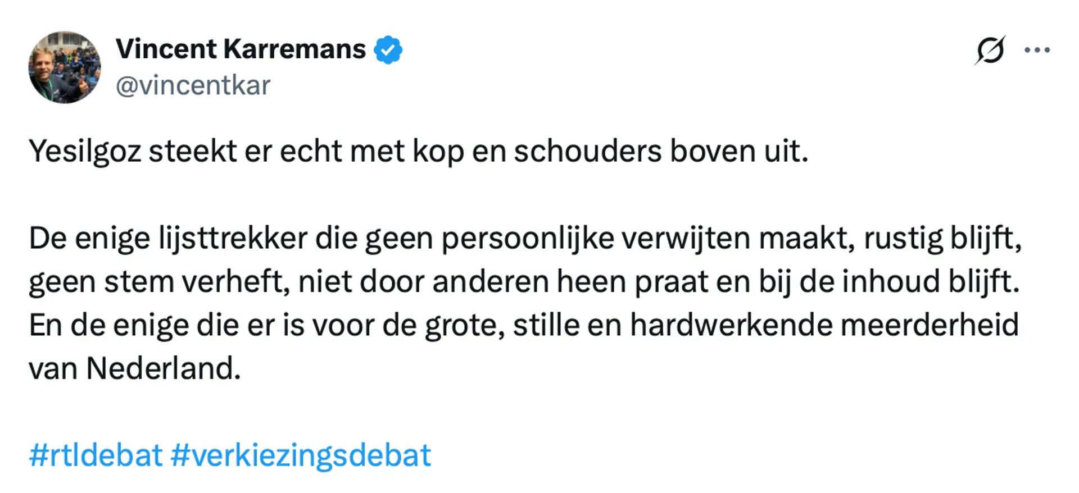The height and width of the screenshot is (493, 1079).
Task: Click the phrase "rustig blijft"
Action: (x=942, y=238)
